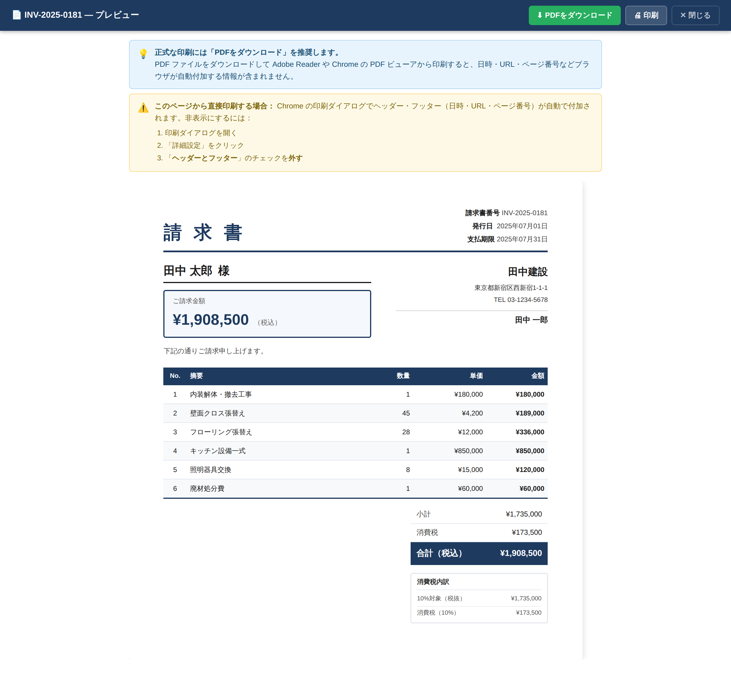The height and width of the screenshot is (682, 731).
Task: Click the yellow warning triangle icon
Action: tap(143, 108)
